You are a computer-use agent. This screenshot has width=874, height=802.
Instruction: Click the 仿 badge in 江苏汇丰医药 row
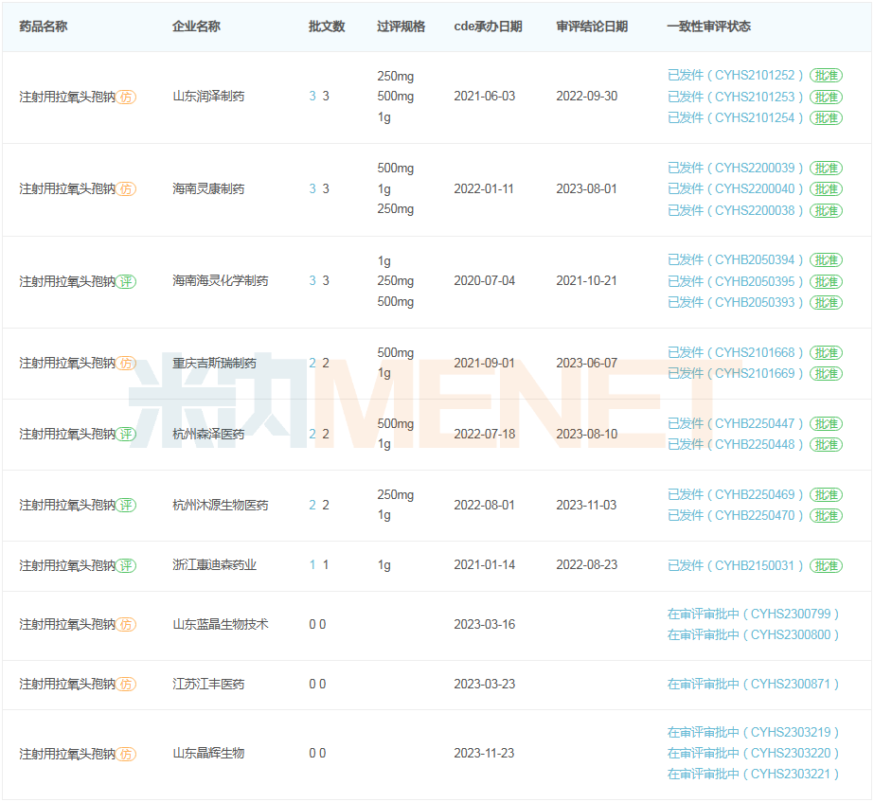pyautogui.click(x=126, y=684)
